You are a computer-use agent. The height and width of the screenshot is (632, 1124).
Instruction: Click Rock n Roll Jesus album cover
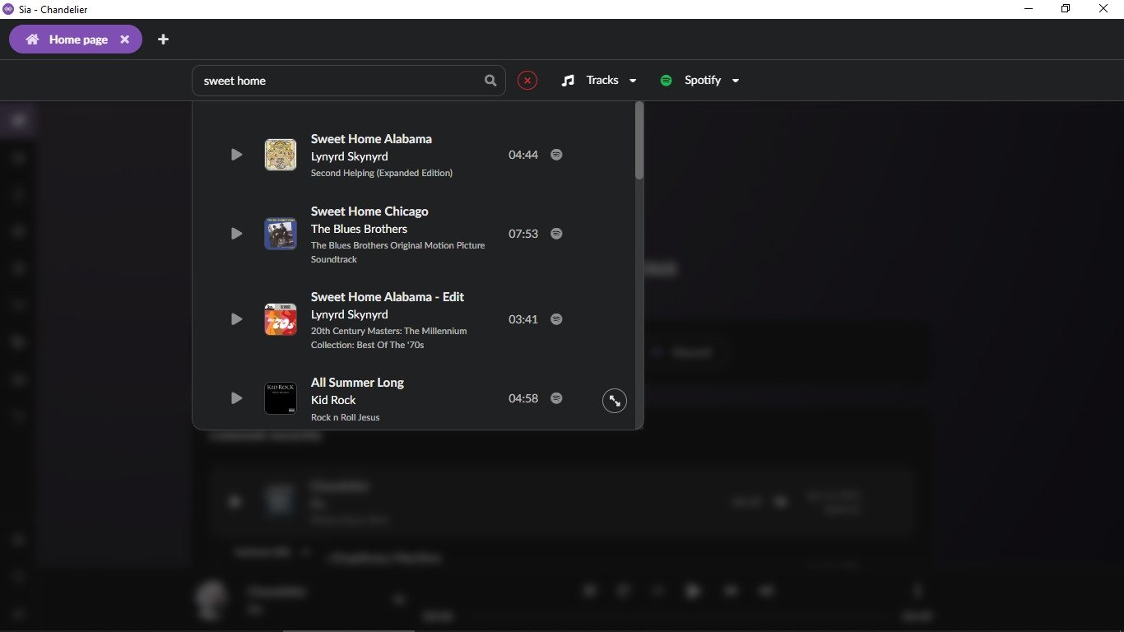tap(281, 398)
